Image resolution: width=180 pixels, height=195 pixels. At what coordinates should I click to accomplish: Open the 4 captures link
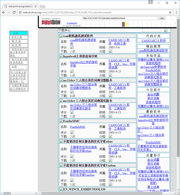coord(72,23)
